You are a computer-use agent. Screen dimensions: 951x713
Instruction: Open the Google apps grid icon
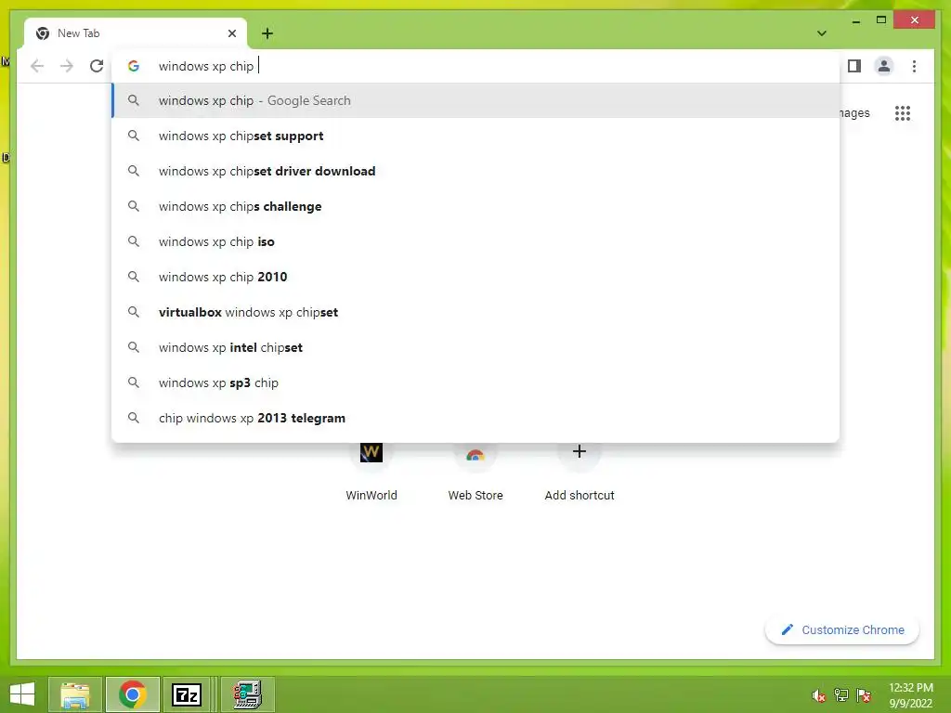click(x=903, y=112)
